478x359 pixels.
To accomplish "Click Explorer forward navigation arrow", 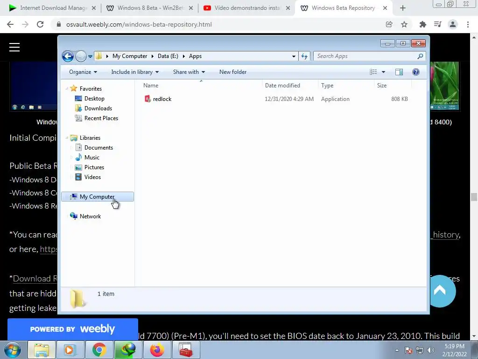I will point(81,56).
